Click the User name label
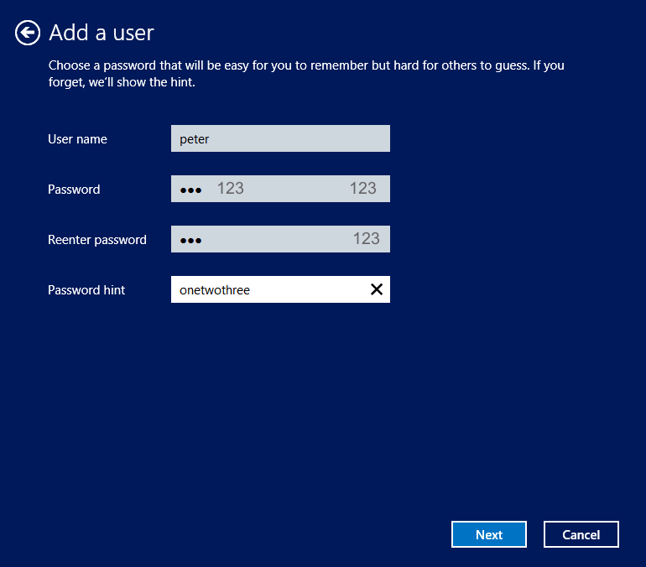The width and height of the screenshot is (646, 567). (x=77, y=139)
